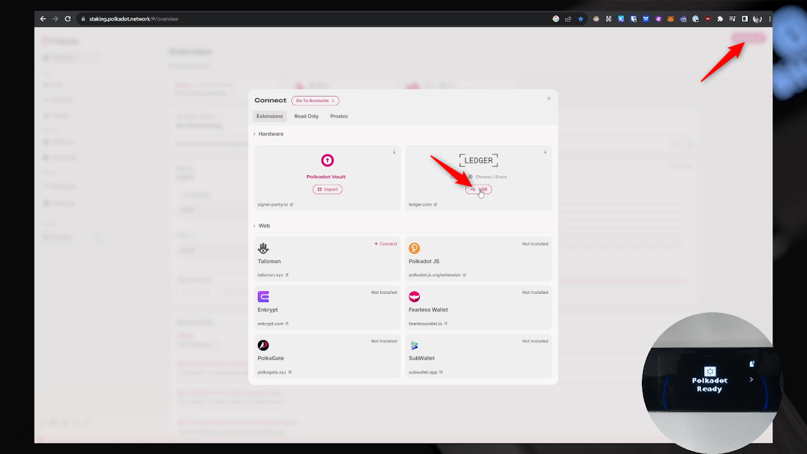This screenshot has height=454, width=807.
Task: Open the Extensions puzzle piece menu
Action: click(x=721, y=19)
